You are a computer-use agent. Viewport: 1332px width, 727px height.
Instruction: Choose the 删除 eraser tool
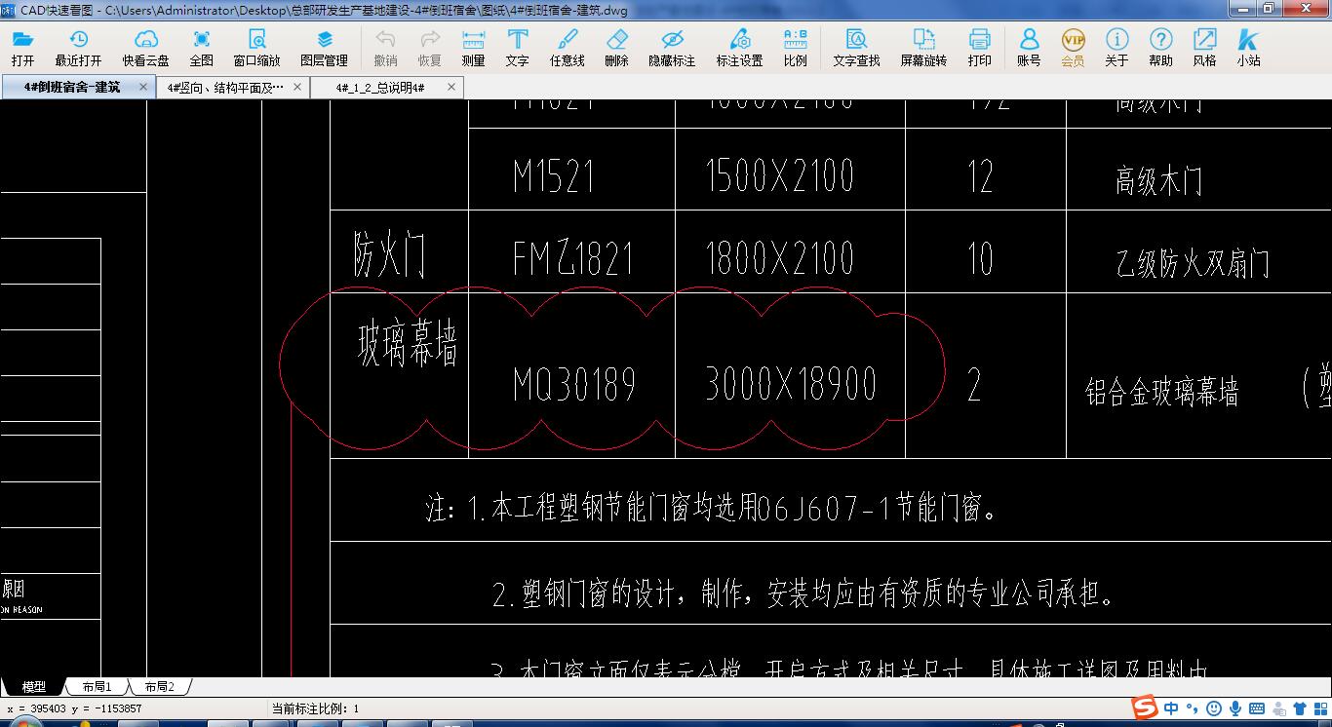[x=616, y=47]
